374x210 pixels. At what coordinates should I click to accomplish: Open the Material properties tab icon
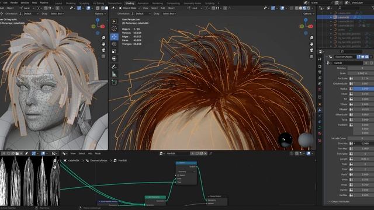pyautogui.click(x=320, y=134)
